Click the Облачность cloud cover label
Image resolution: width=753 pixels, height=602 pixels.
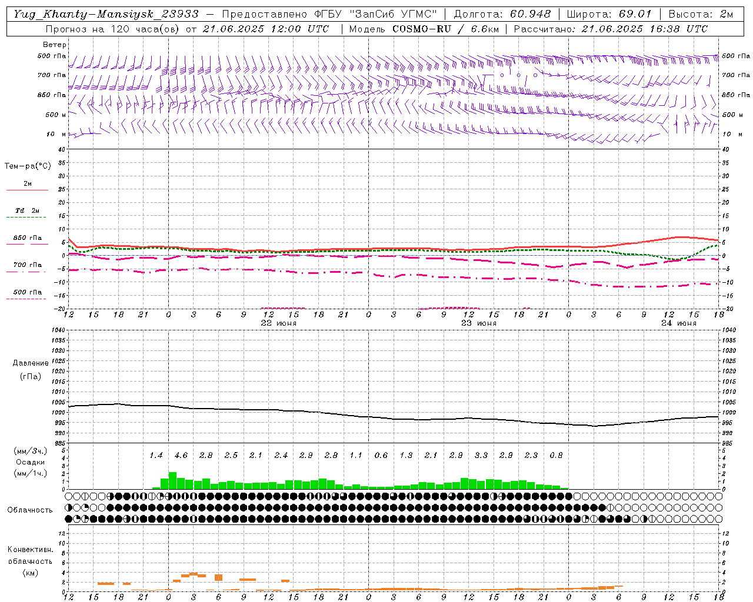coord(30,510)
